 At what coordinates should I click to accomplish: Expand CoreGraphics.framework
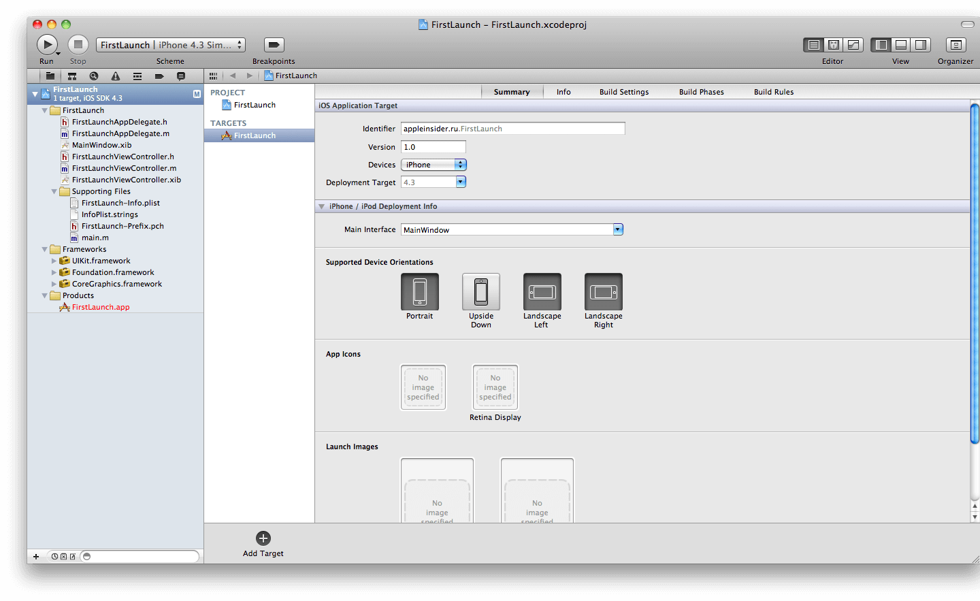tap(54, 284)
